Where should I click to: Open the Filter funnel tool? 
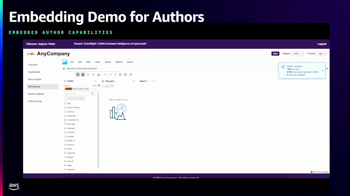point(88,75)
